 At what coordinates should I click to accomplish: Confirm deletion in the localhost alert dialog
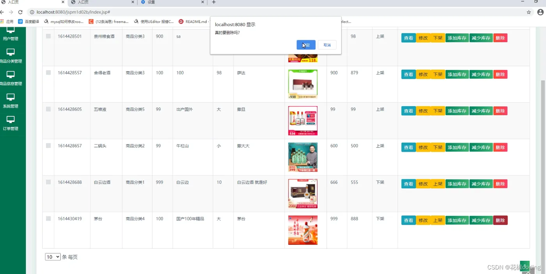[x=306, y=45]
